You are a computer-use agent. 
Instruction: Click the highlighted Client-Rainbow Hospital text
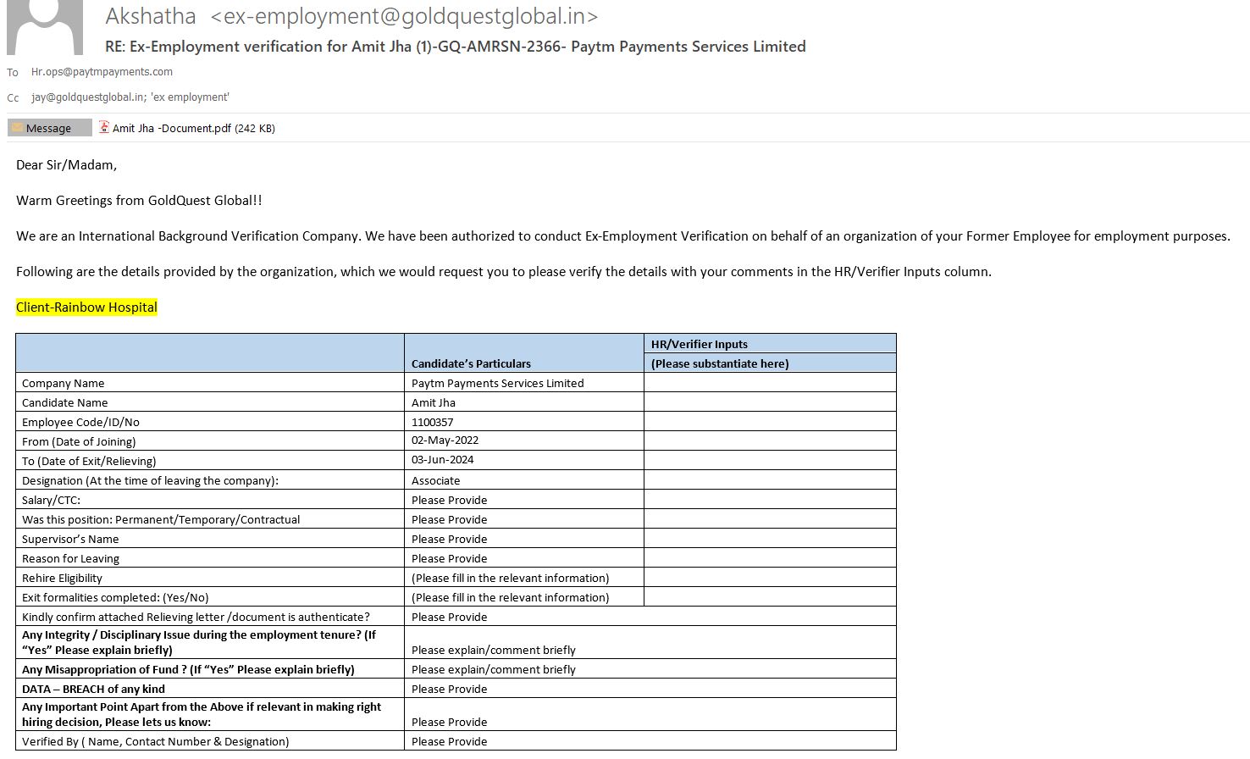(x=86, y=307)
